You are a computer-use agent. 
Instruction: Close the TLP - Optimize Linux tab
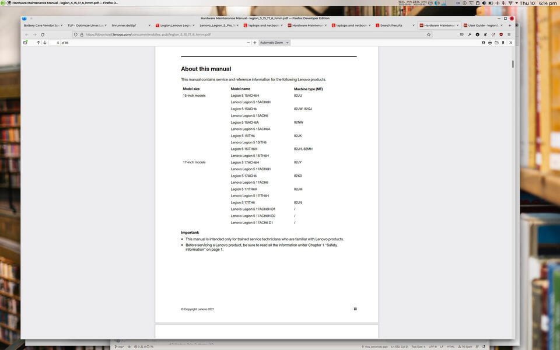pyautogui.click(x=106, y=25)
